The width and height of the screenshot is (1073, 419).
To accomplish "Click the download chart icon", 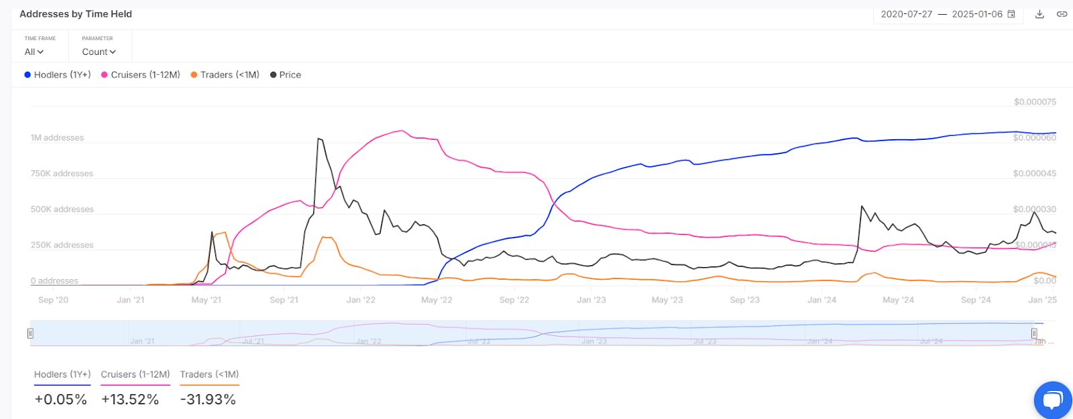I will pyautogui.click(x=1039, y=14).
